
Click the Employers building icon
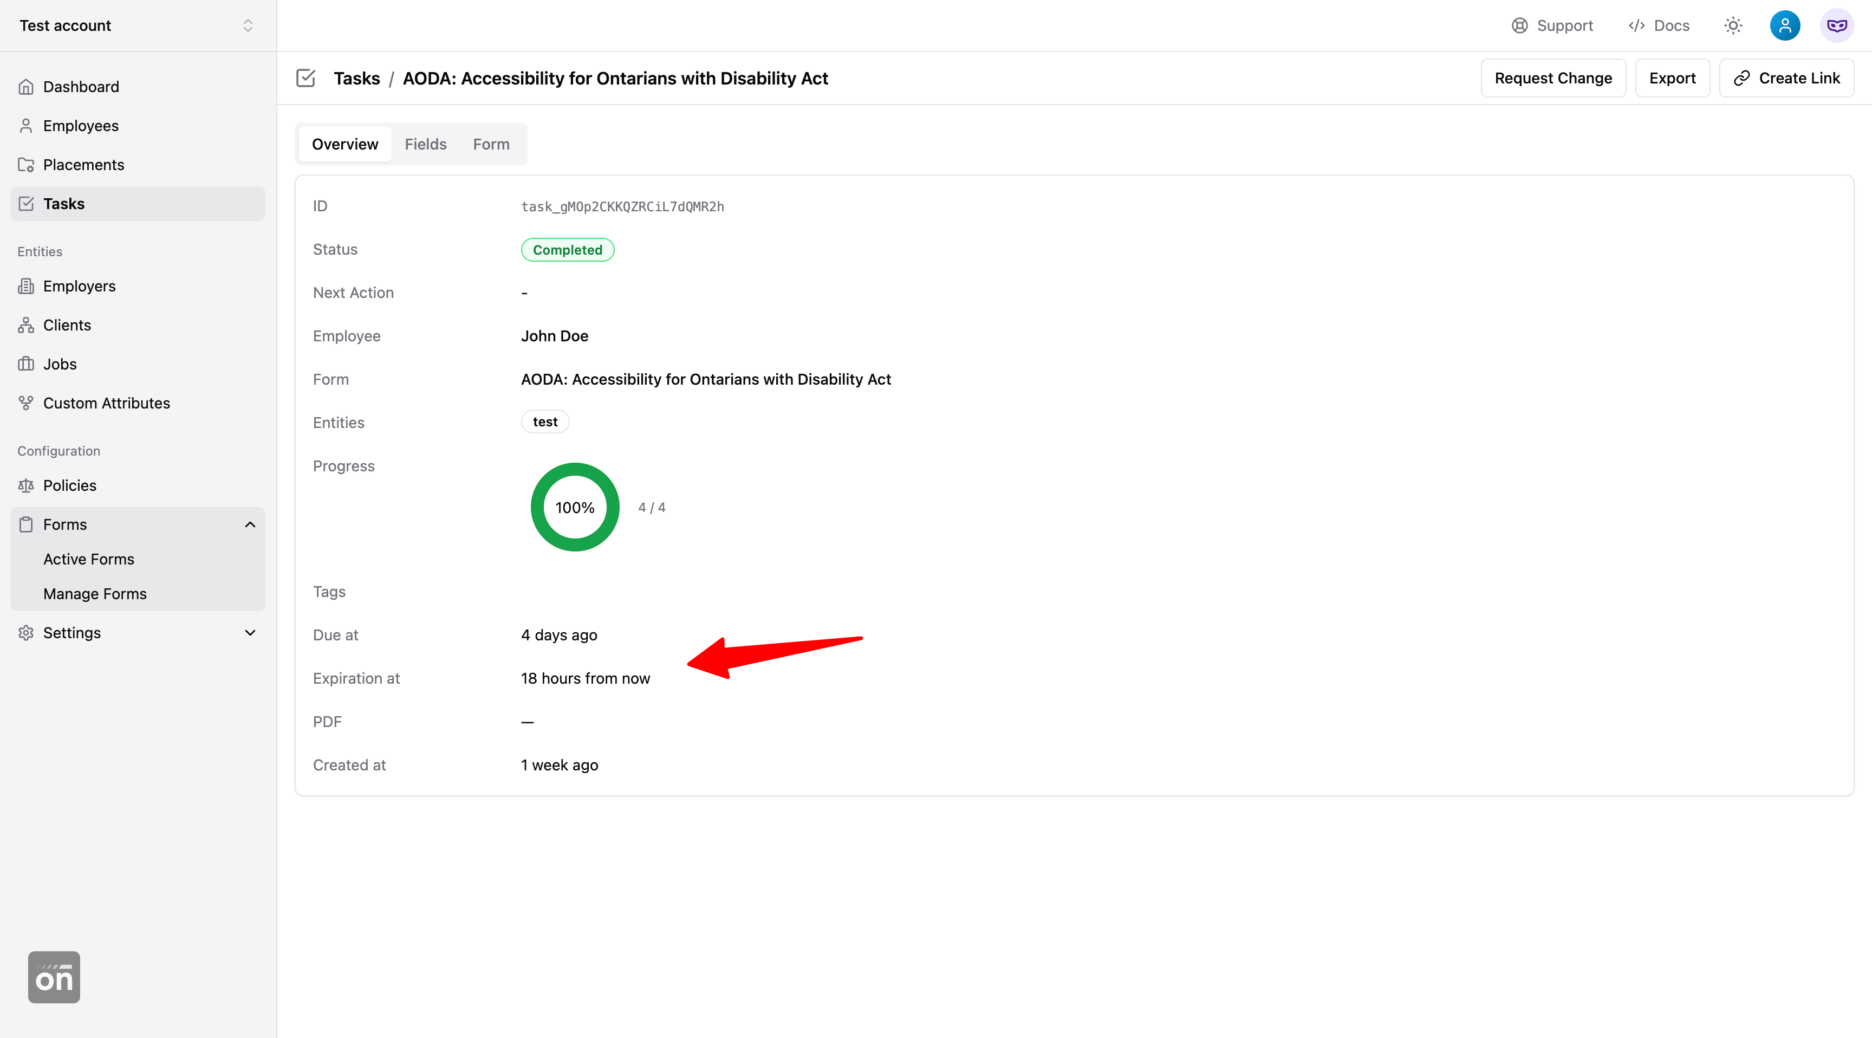pyautogui.click(x=26, y=287)
